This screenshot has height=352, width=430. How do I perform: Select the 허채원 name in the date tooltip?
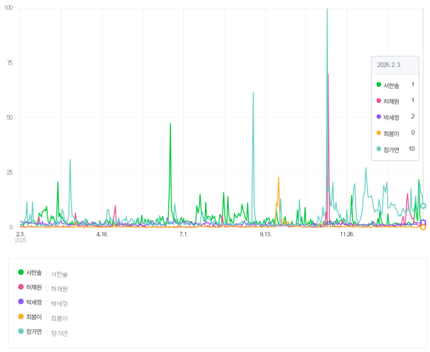(391, 101)
